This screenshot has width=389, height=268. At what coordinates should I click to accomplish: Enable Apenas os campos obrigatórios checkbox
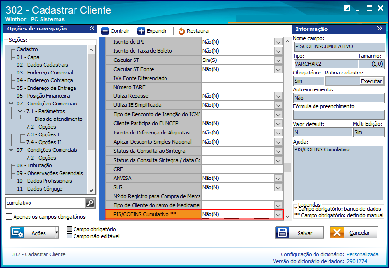click(9, 217)
